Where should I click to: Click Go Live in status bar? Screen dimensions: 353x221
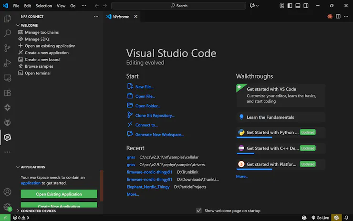pos(320,218)
